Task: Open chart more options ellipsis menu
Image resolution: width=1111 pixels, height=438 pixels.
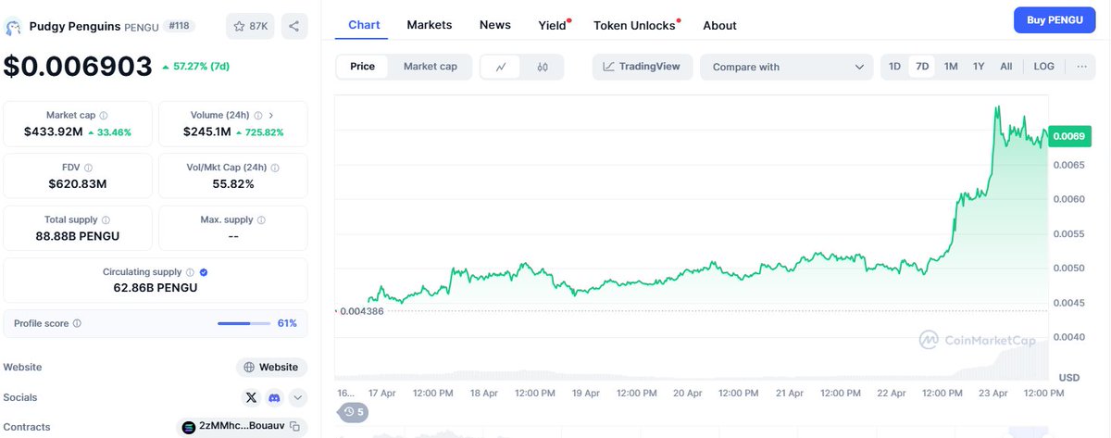Action: tap(1081, 67)
